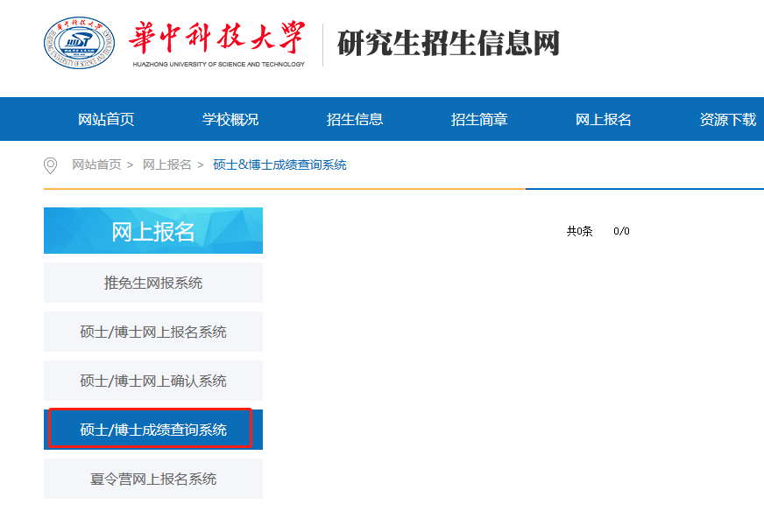Select 硕士/博士成绩查询系统 in the sidebar
Image resolution: width=764 pixels, height=518 pixels.
tap(153, 430)
